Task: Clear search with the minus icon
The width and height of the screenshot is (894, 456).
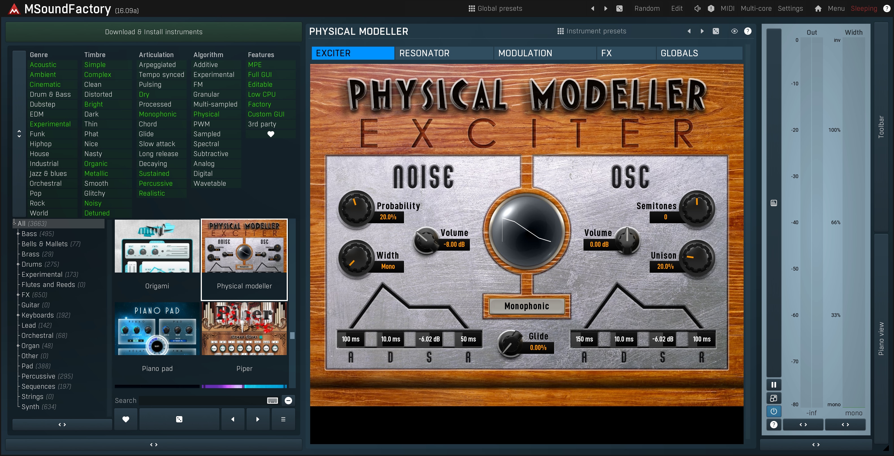Action: pos(288,401)
